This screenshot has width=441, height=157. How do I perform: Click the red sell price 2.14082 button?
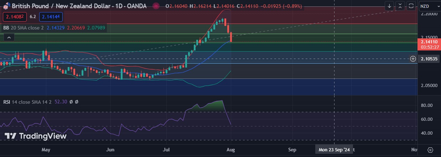point(15,16)
